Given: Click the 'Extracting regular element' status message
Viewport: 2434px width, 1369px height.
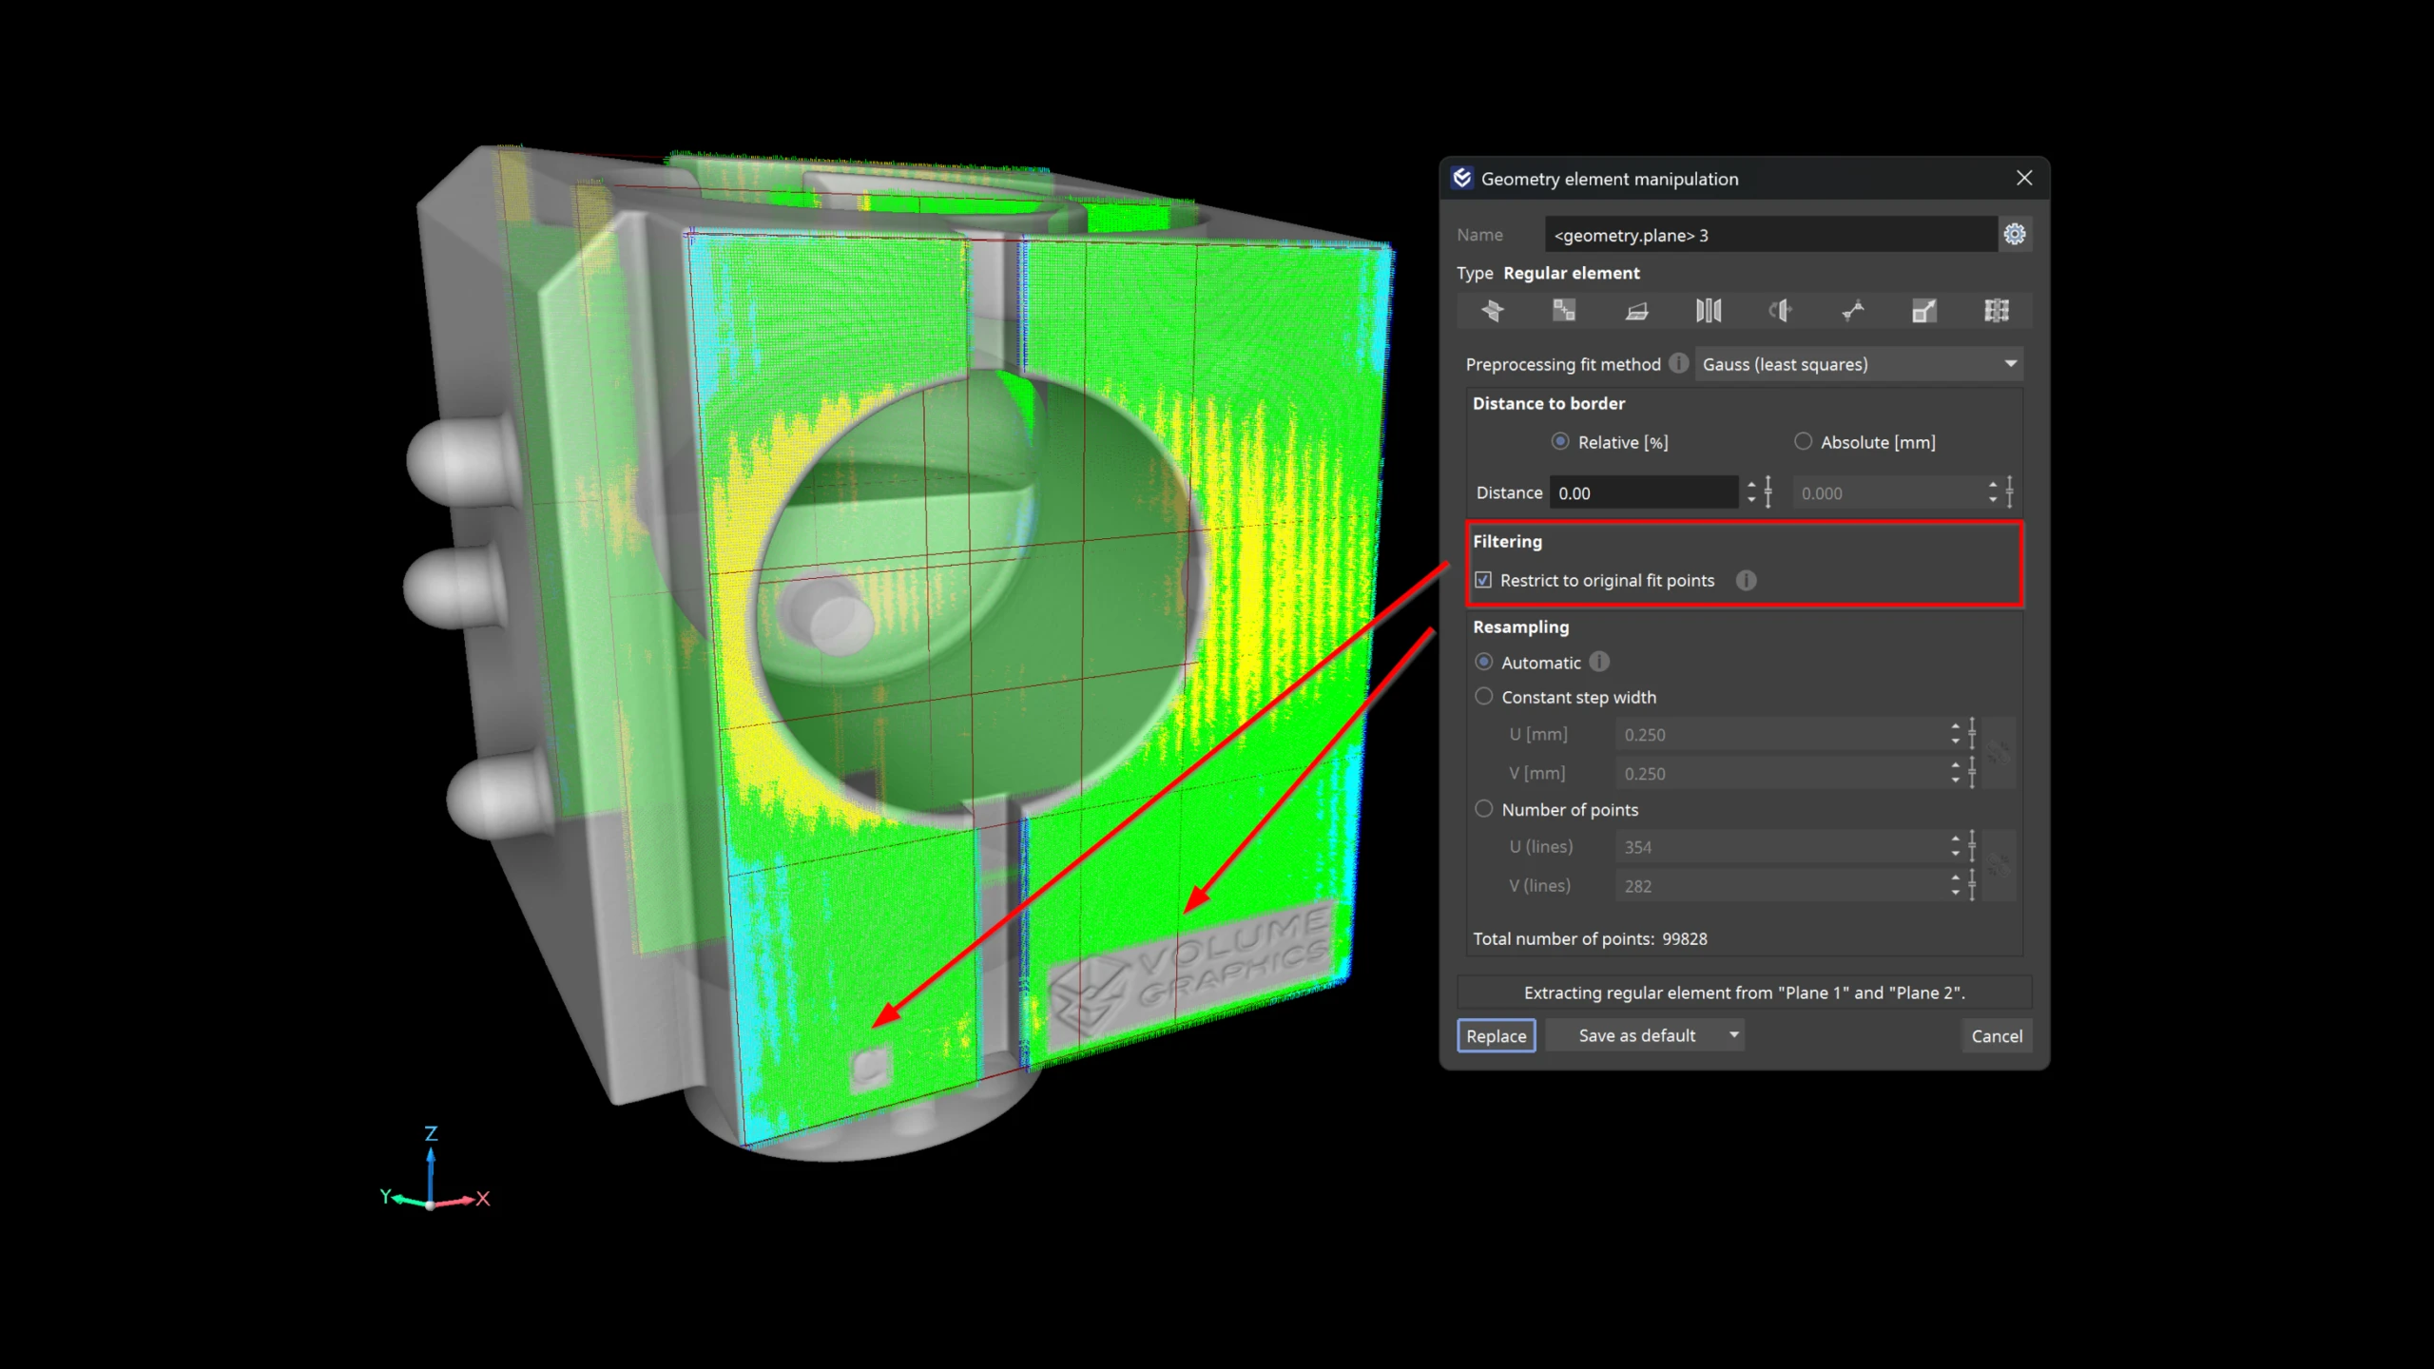Looking at the screenshot, I should click(x=1745, y=993).
